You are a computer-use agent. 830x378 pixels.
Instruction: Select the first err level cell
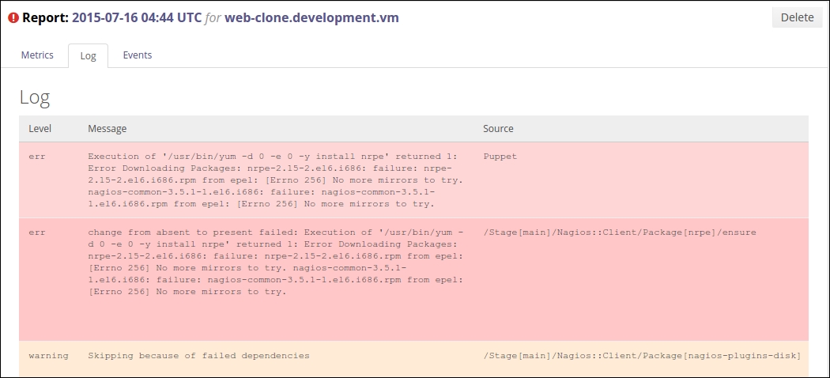(x=36, y=157)
